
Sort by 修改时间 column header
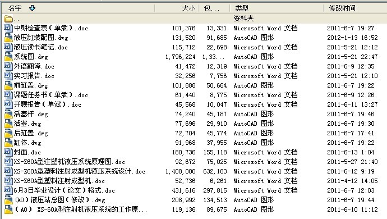pos(355,8)
